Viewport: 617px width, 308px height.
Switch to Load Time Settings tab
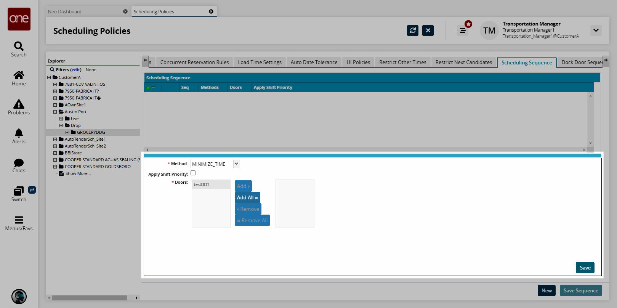coord(260,62)
